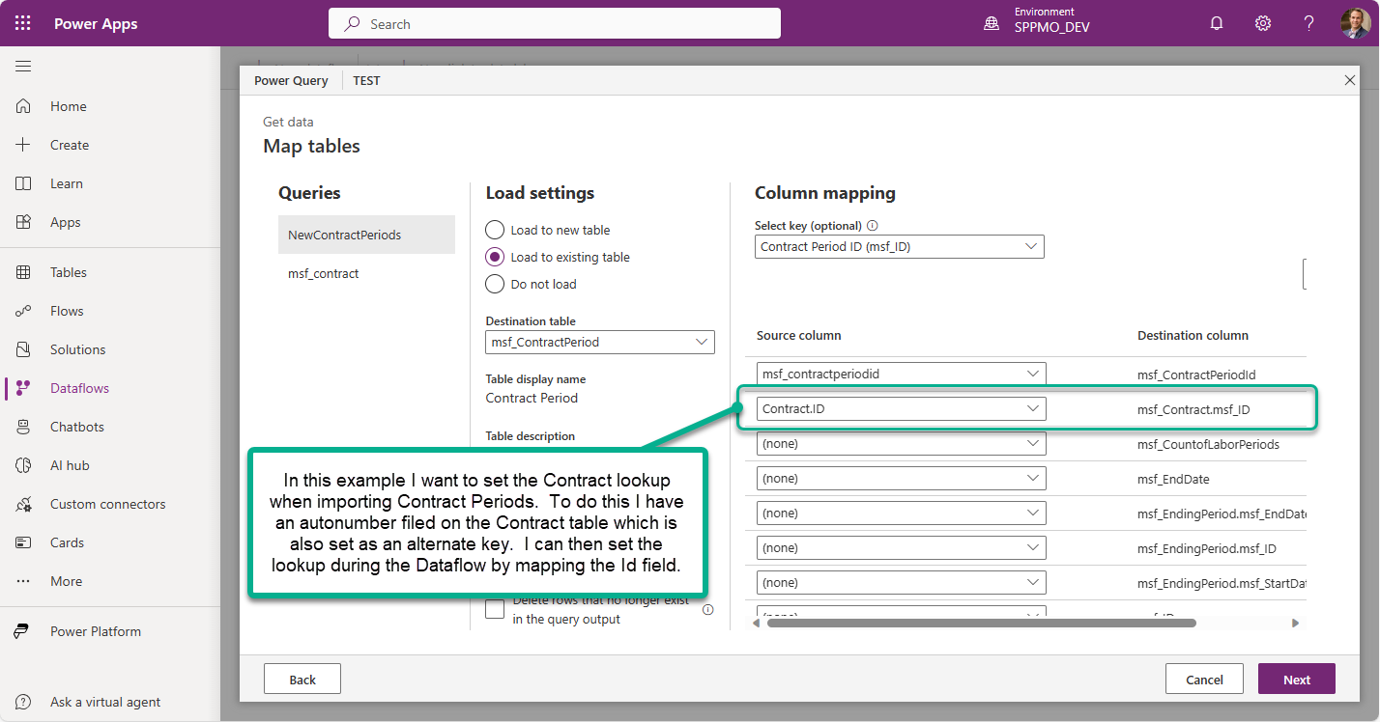Click the More ellipsis icon

(24, 581)
